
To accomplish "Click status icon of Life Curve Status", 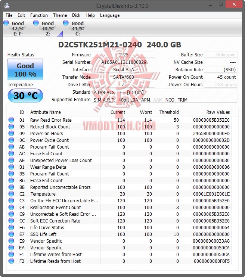I will [11, 227].
